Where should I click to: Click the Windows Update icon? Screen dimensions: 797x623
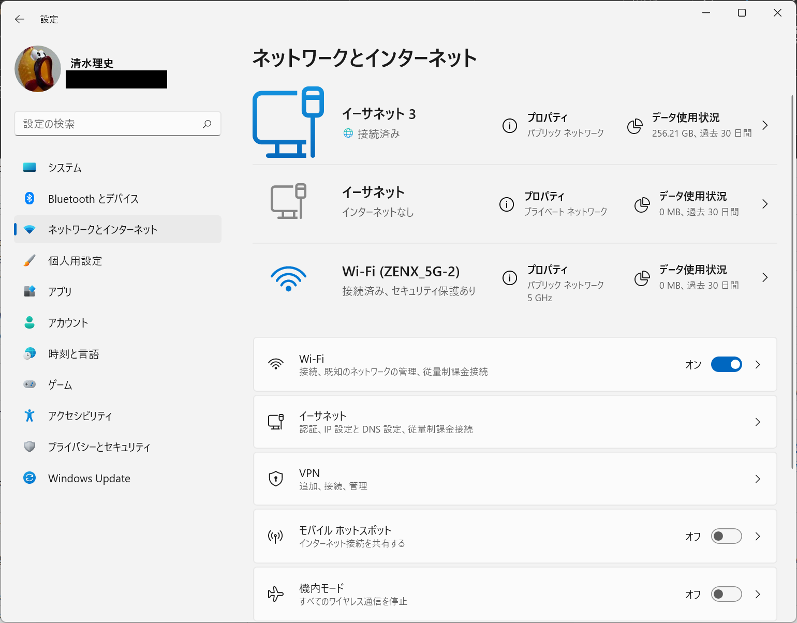(29, 478)
